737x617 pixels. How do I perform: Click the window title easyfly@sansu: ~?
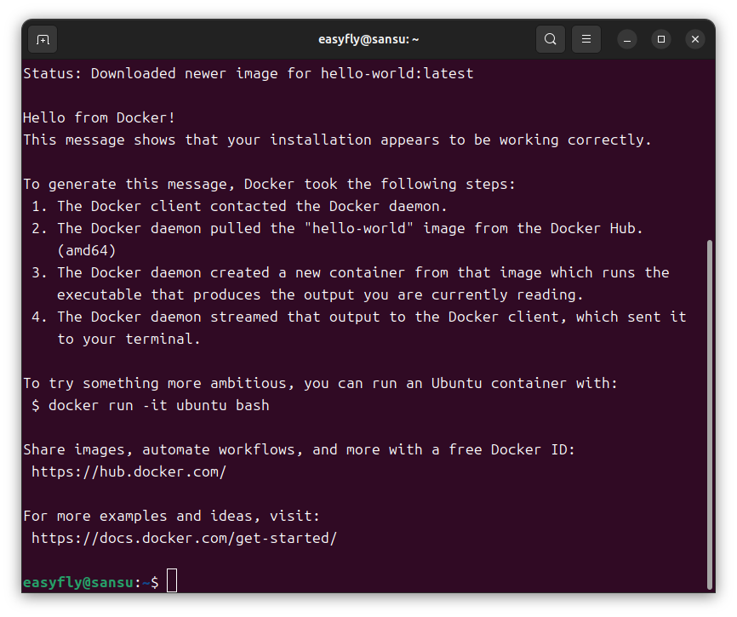pos(368,39)
